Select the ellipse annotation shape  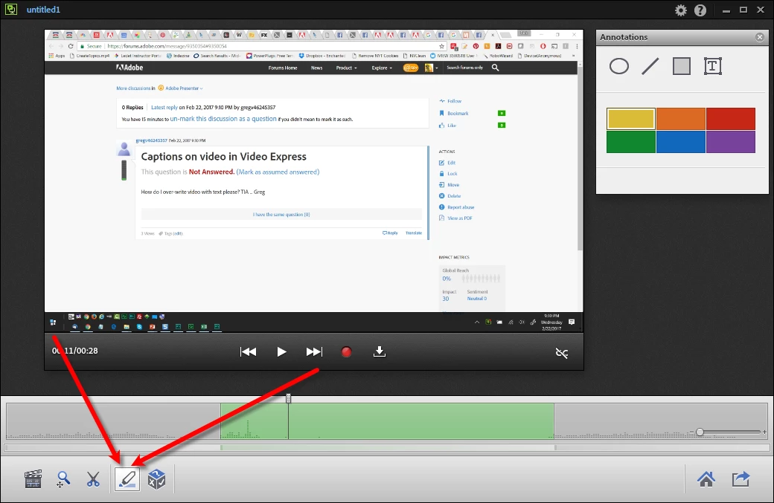pyautogui.click(x=618, y=66)
